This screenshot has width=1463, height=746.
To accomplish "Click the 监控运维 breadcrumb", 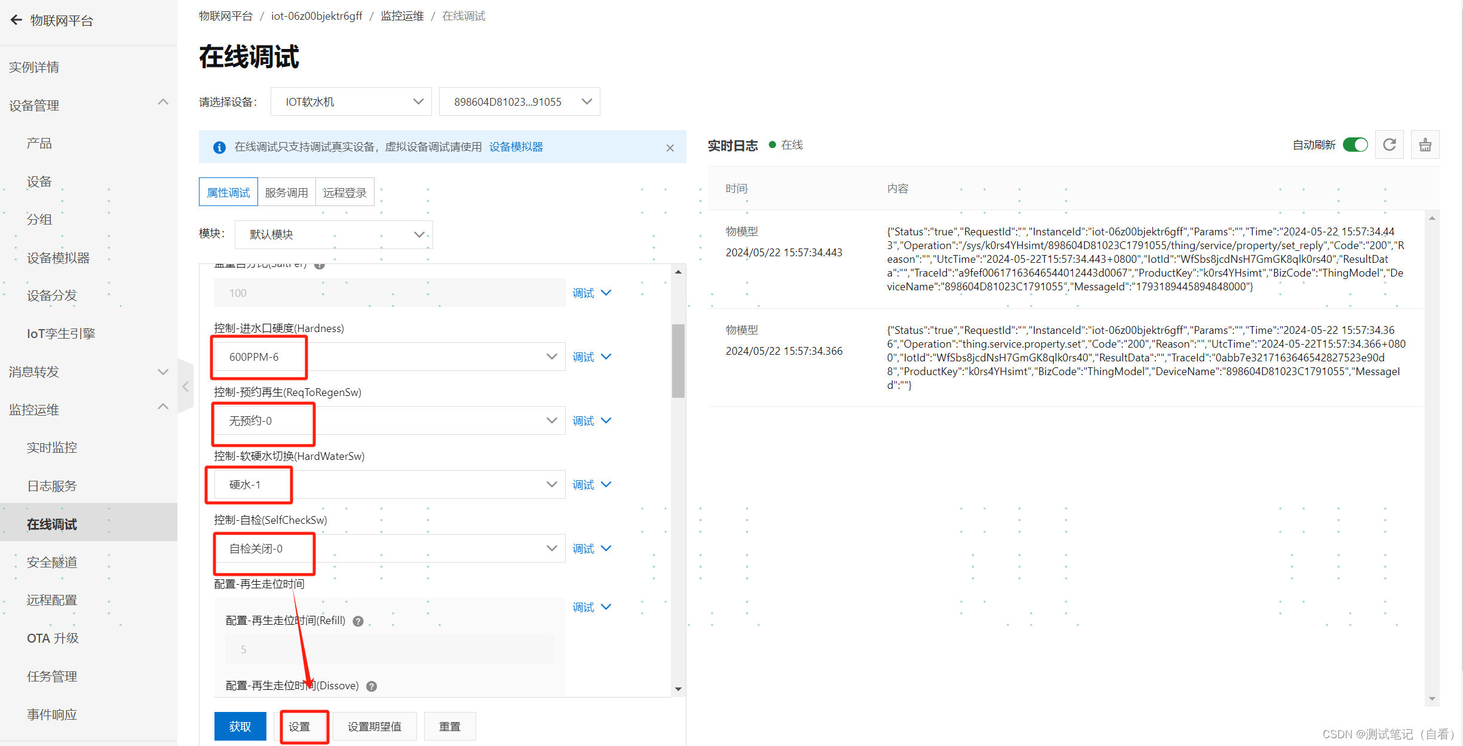I will 403,16.
